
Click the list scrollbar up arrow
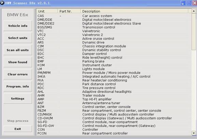(x=194, y=11)
